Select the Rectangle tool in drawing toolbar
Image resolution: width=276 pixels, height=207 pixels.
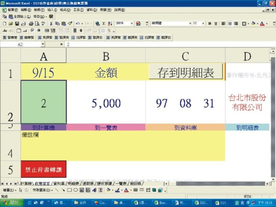pos(69,190)
